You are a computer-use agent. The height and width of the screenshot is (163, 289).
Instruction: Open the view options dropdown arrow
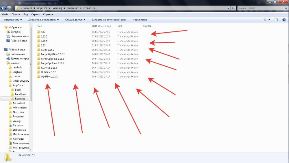(x=269, y=20)
